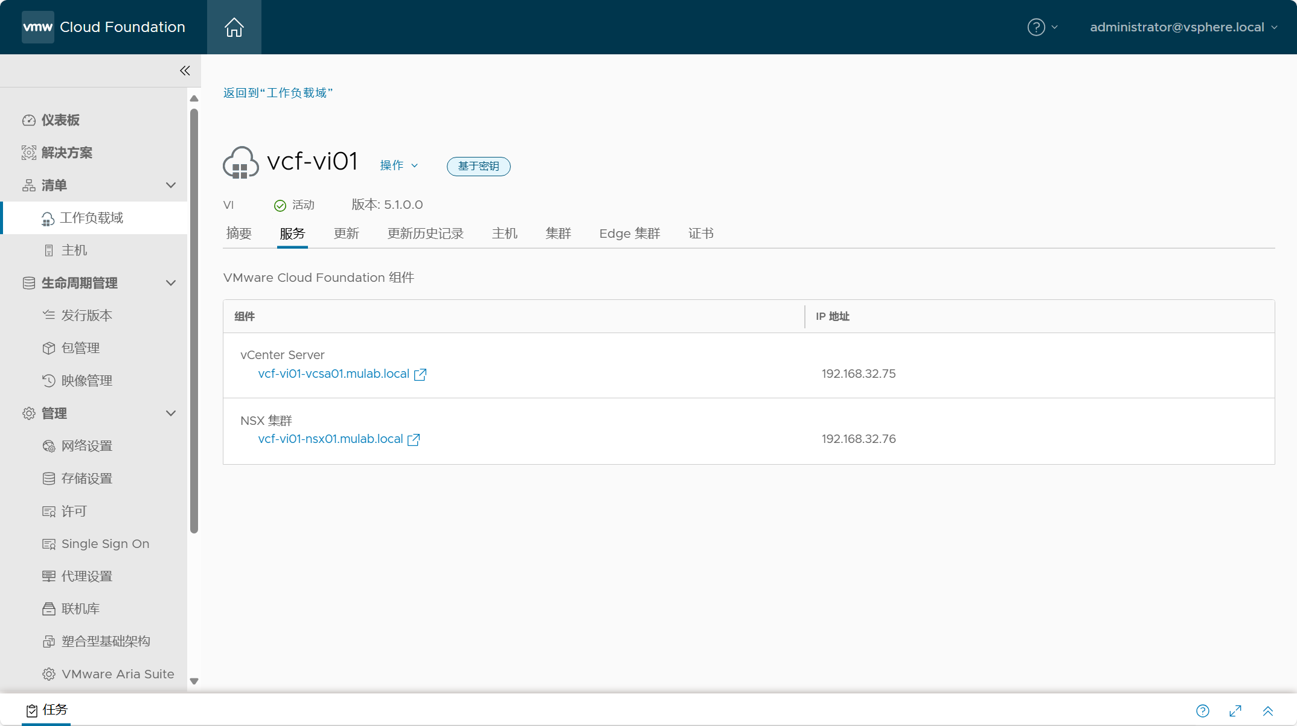This screenshot has height=726, width=1297.
Task: Click the box icon beside 包管理
Action: (x=49, y=348)
